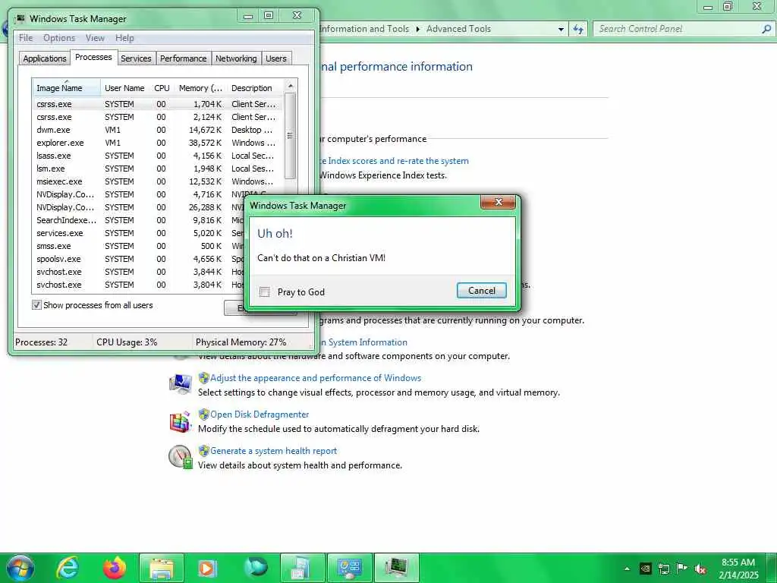Close the Uh oh dialog with X
The image size is (777, 583).
click(x=498, y=202)
